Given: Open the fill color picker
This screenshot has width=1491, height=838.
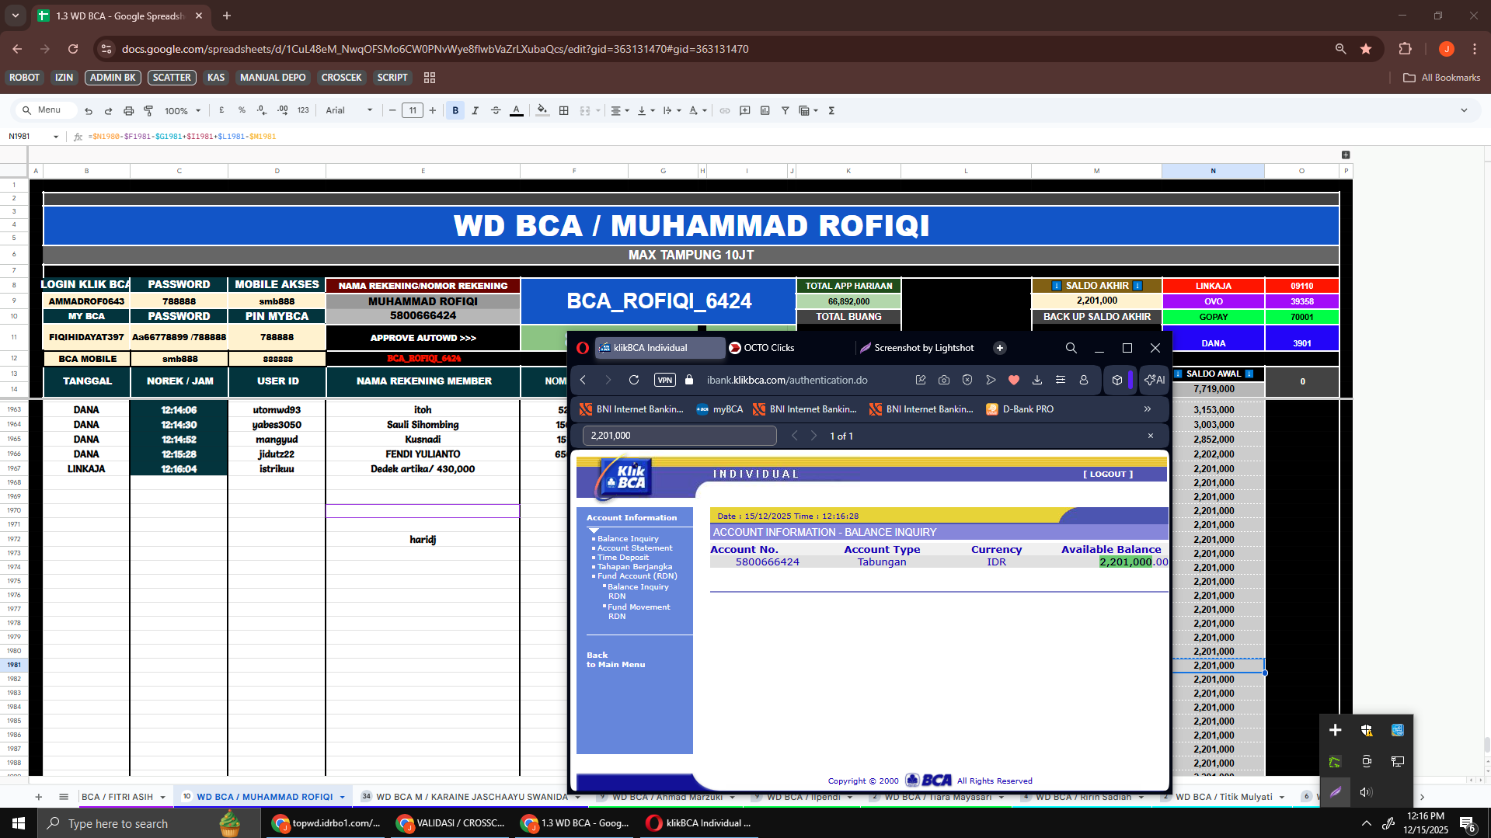Looking at the screenshot, I should coord(543,110).
